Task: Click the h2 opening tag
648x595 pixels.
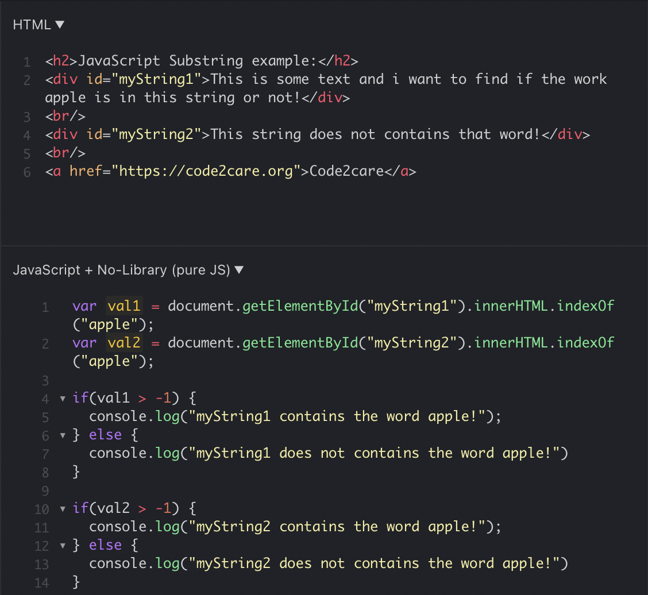Action: click(x=61, y=60)
